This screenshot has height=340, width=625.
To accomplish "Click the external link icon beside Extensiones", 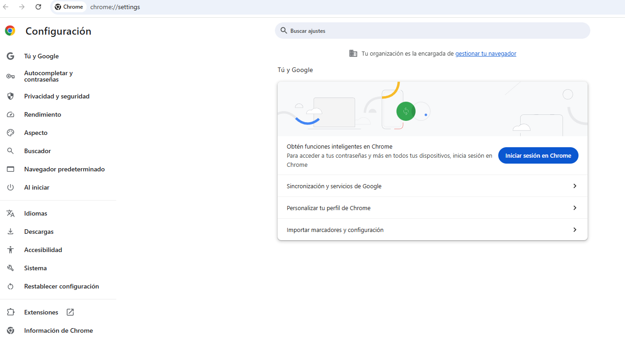I will point(70,312).
